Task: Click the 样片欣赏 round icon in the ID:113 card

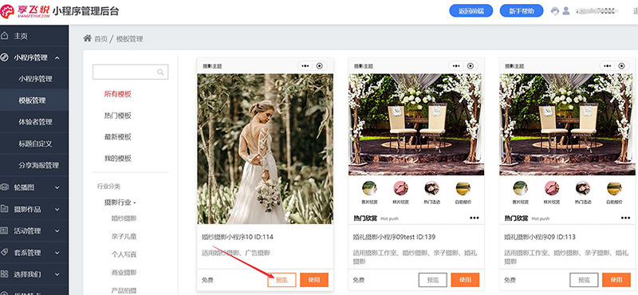Action: [552, 188]
